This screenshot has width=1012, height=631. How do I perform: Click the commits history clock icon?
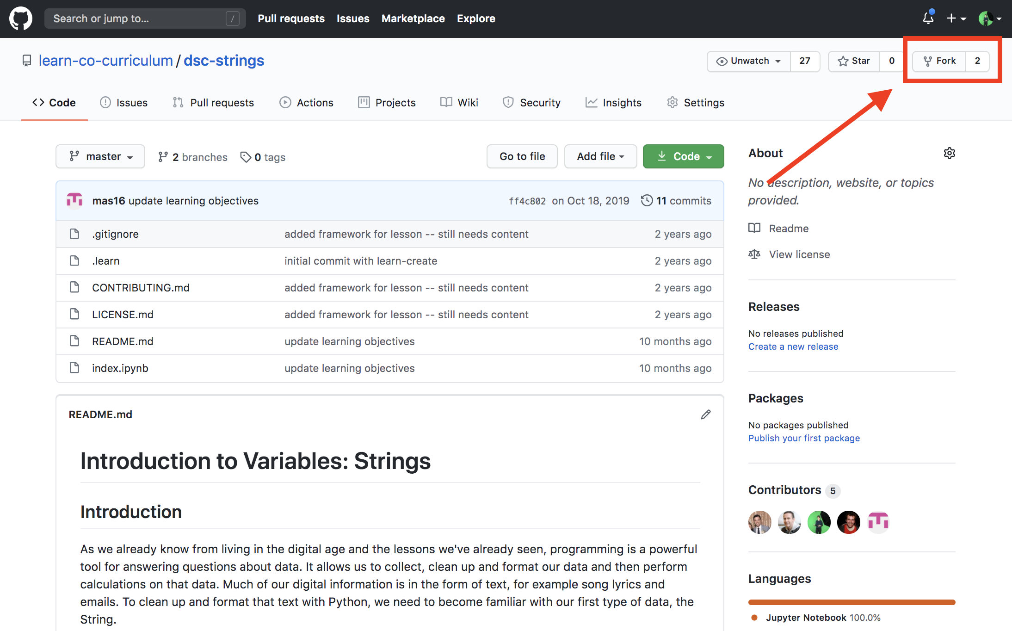pos(647,200)
